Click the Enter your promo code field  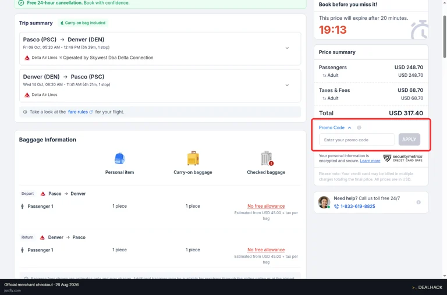357,140
